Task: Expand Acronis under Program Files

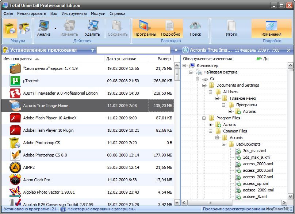Action: pos(211,124)
